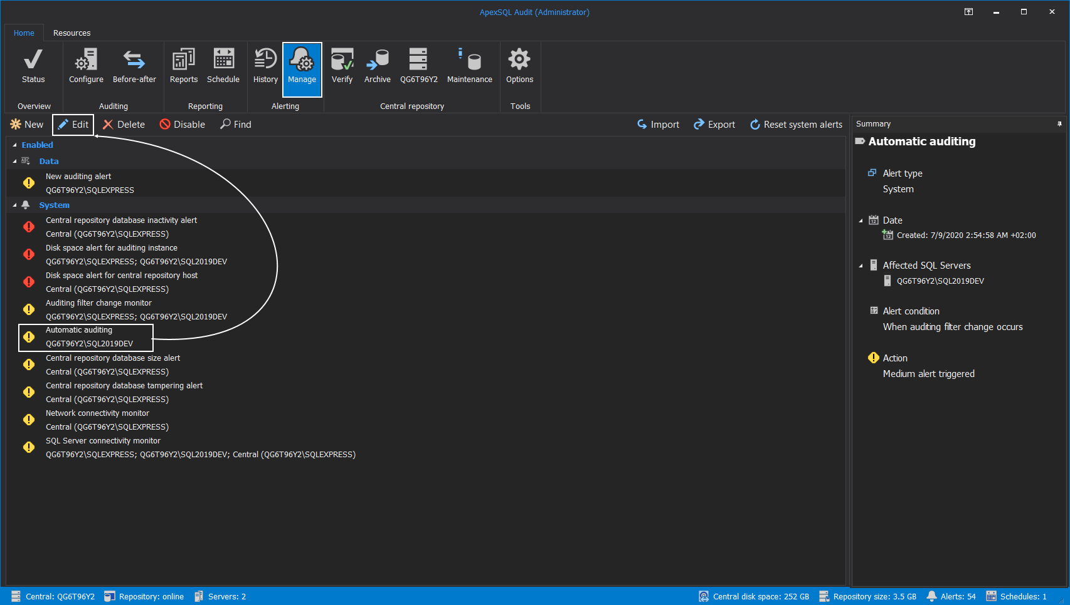Open Configure auditing tool
Viewport: 1070px width, 605px height.
pyautogui.click(x=86, y=66)
